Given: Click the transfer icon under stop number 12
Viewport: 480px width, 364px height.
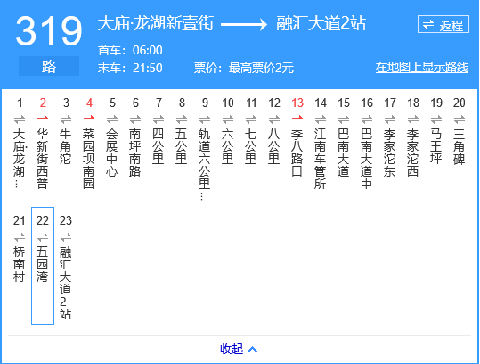Looking at the screenshot, I should pyautogui.click(x=274, y=119).
